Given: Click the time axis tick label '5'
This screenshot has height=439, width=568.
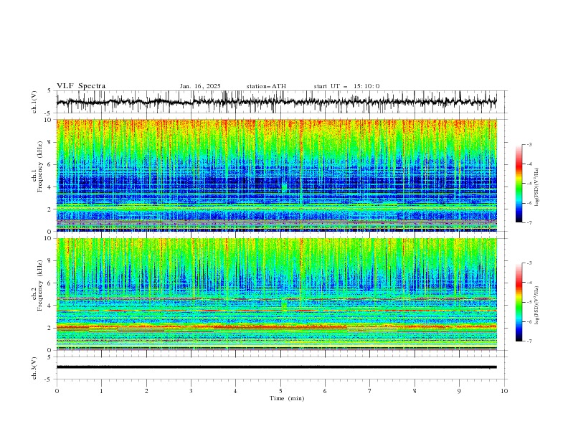Looking at the screenshot, I should pyautogui.click(x=280, y=391).
